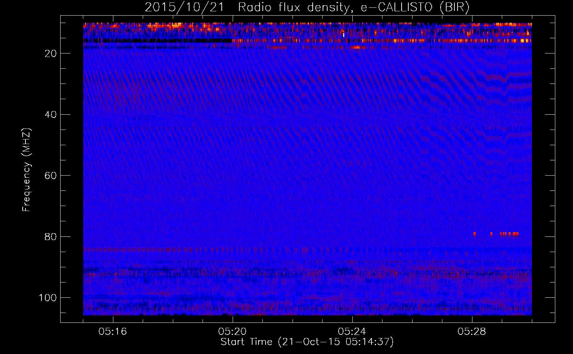
Task: Click the red burst markers near 80 MHz
Action: click(x=496, y=234)
